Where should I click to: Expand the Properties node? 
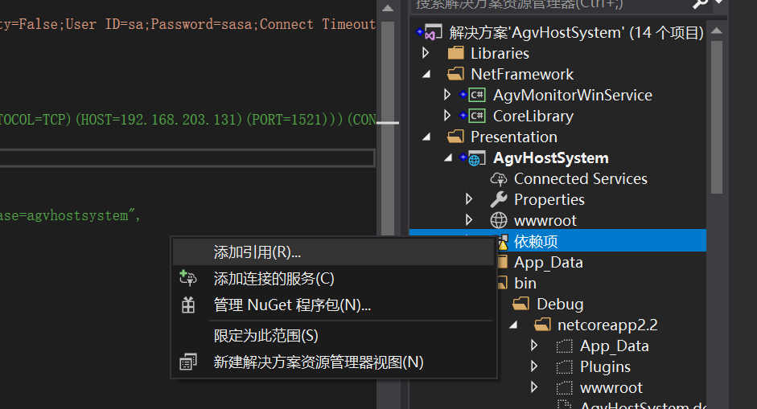pos(469,198)
